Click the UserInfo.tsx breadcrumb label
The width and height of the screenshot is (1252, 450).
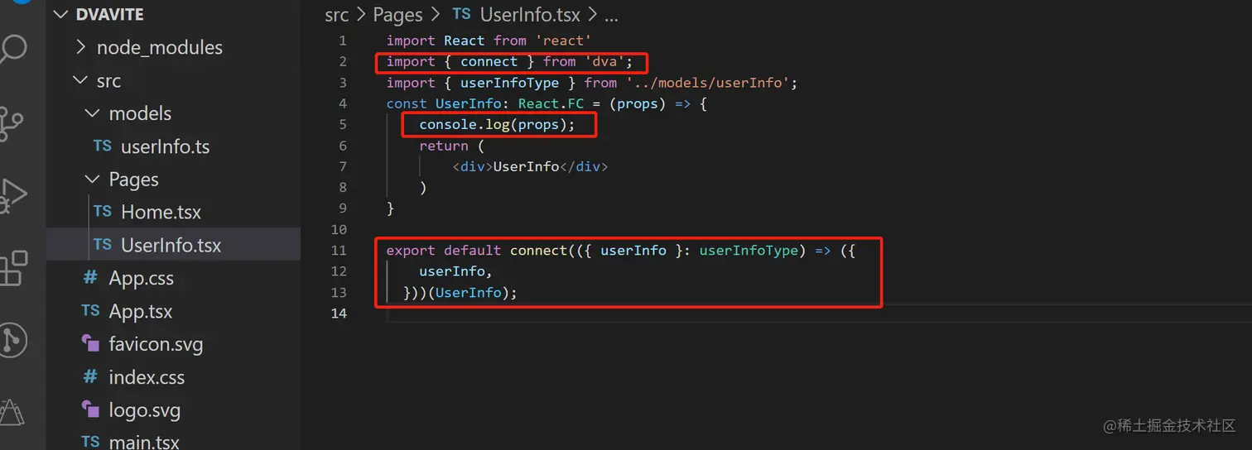tap(530, 14)
